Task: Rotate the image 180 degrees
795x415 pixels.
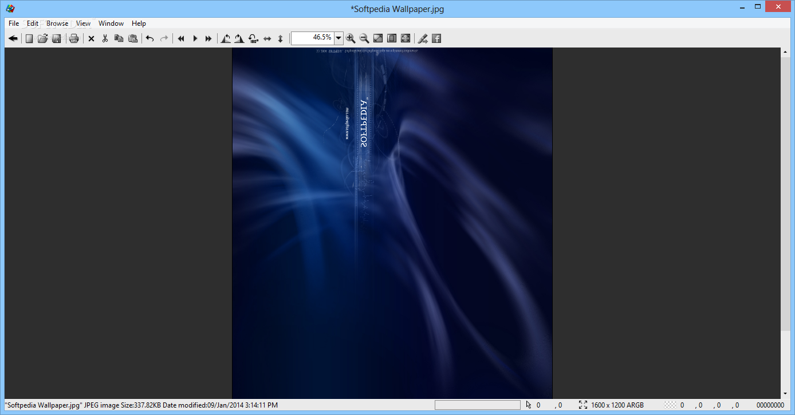Action: pyautogui.click(x=253, y=38)
